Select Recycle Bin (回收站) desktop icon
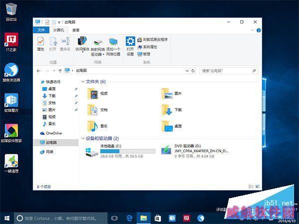The image size is (299, 224). tap(11, 12)
